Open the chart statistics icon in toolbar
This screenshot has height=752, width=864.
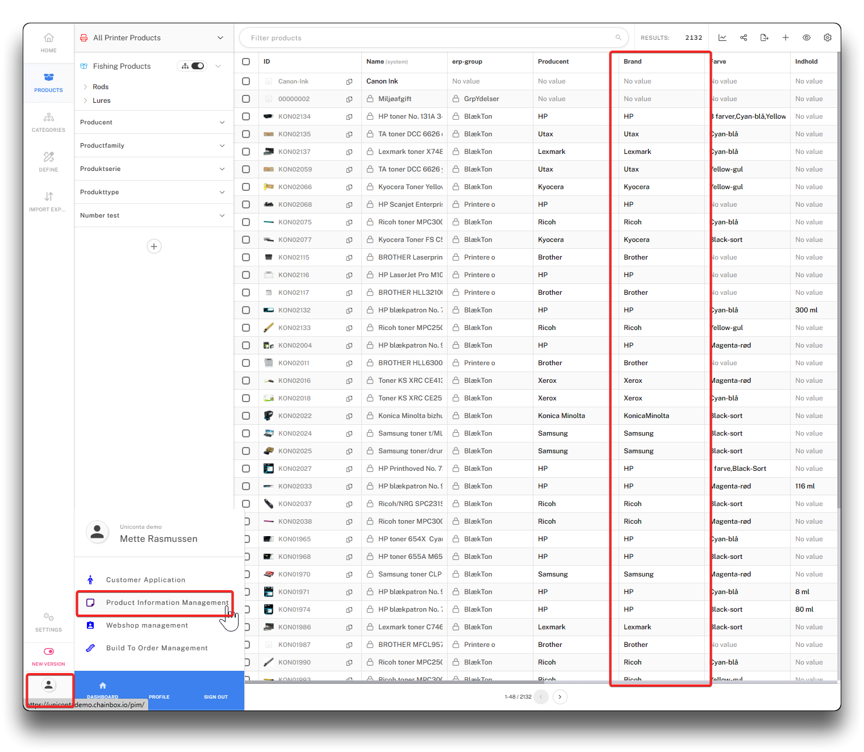722,37
